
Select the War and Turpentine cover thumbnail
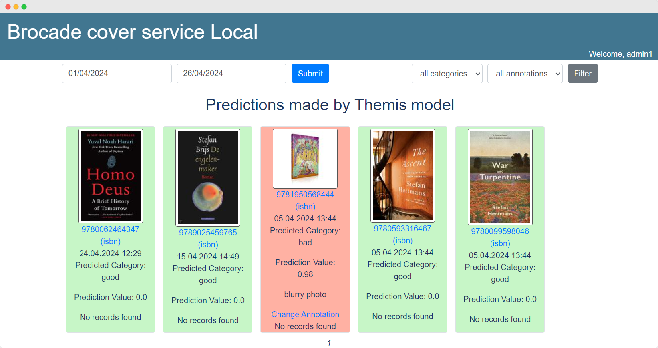500,177
